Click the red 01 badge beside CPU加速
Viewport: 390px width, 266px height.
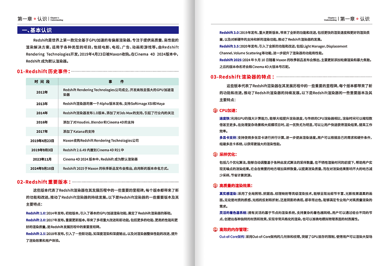pyautogui.click(x=215, y=111)
